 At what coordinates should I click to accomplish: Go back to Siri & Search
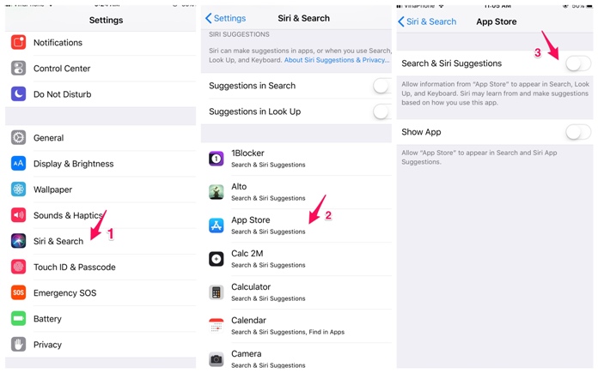427,21
